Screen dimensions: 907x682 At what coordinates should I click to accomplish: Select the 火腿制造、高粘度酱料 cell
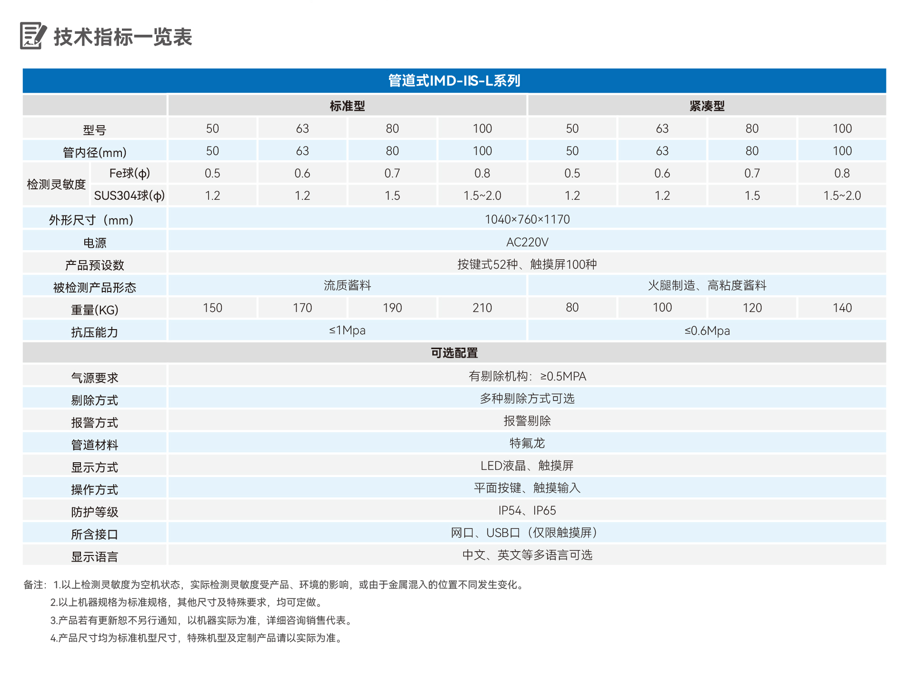[708, 285]
